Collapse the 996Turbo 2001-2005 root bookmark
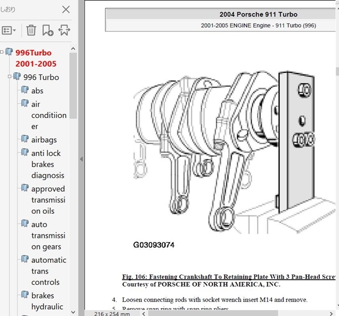The height and width of the screenshot is (316, 339). coord(2,52)
